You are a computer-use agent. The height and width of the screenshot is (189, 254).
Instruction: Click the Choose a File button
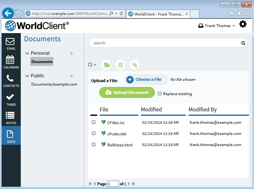(145, 80)
